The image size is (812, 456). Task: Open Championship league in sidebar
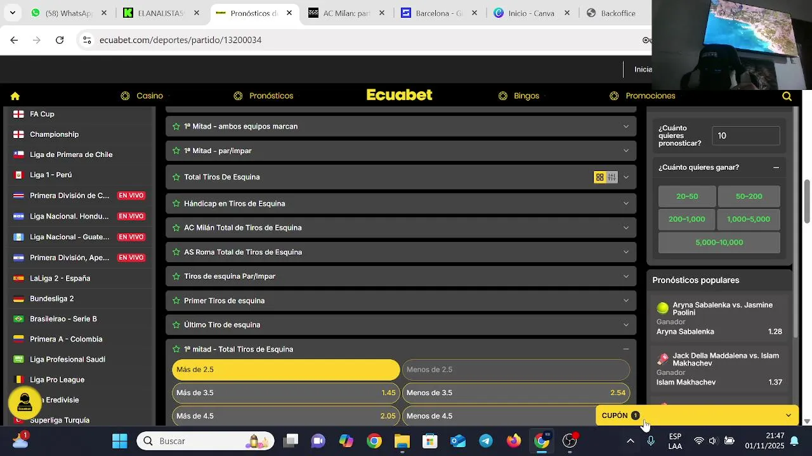pyautogui.click(x=55, y=135)
